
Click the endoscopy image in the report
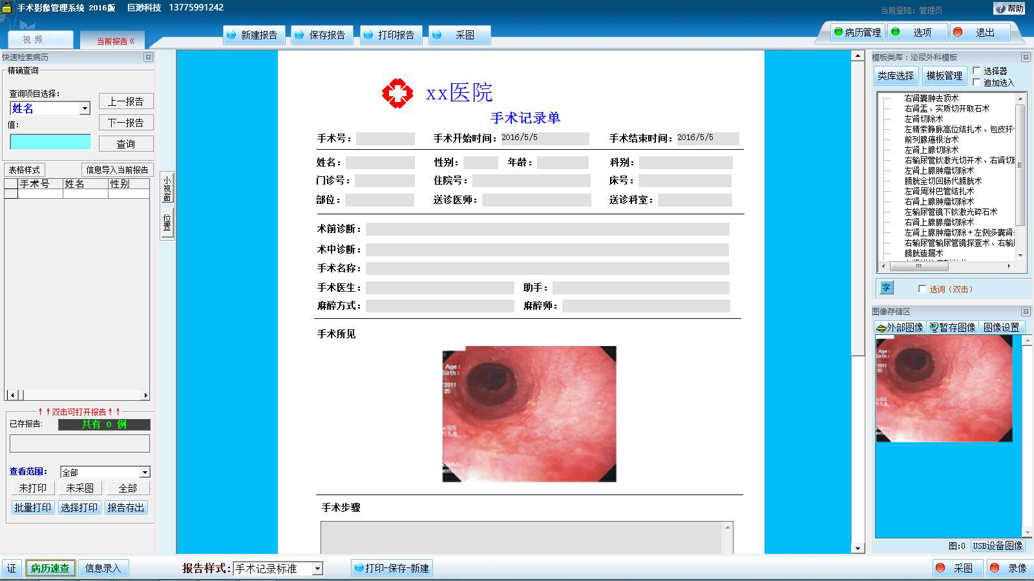tap(529, 414)
